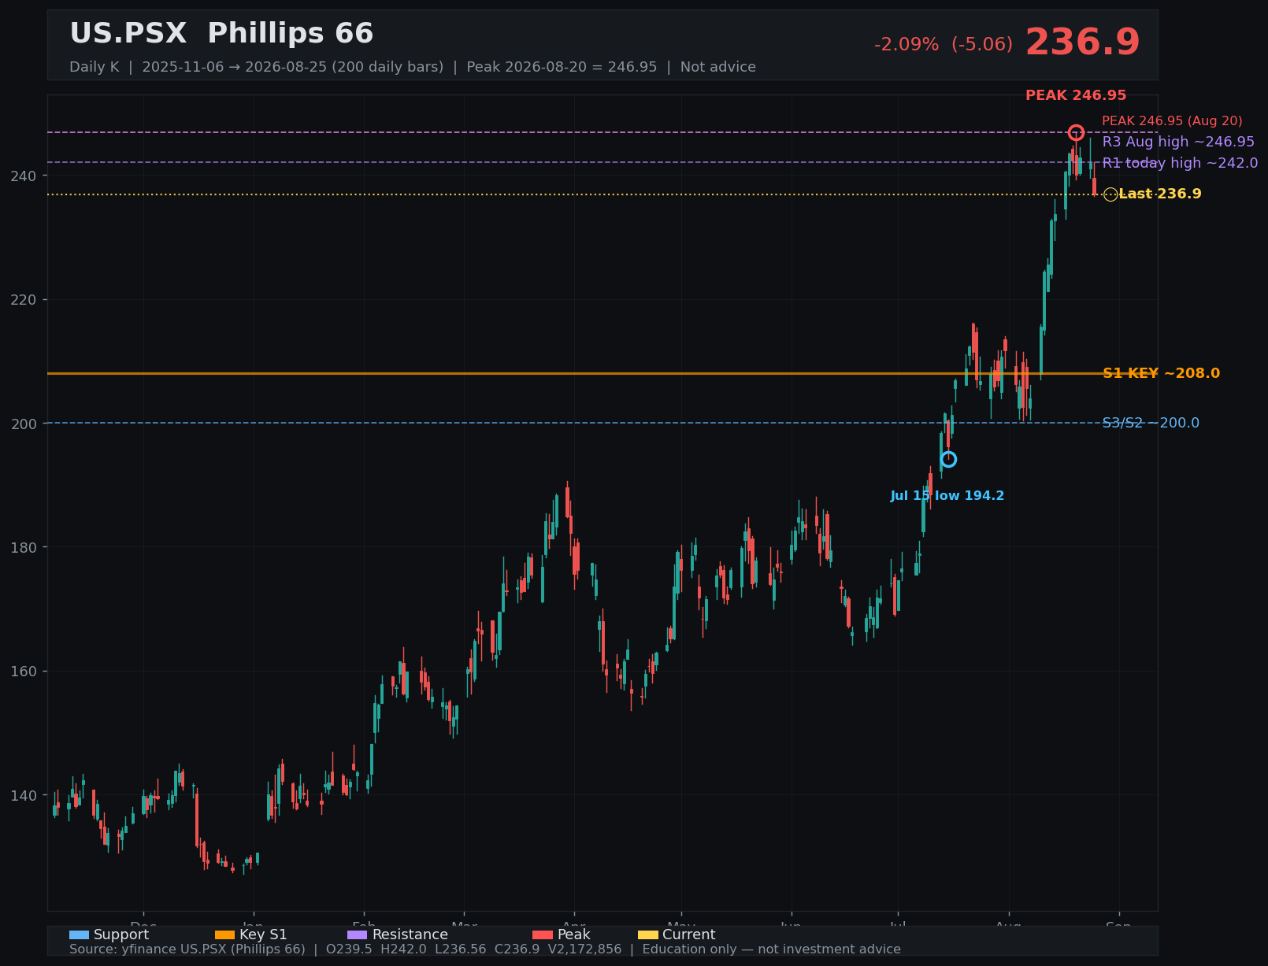Click the 180 y-axis tick label
1268x966 pixels.
(x=25, y=547)
